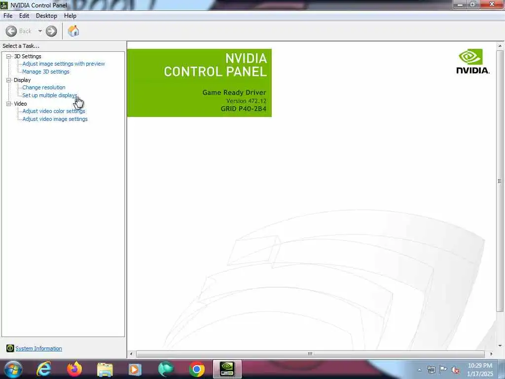This screenshot has height=379, width=505.
Task: Open Windows Media Player from the taskbar
Action: [135, 369]
